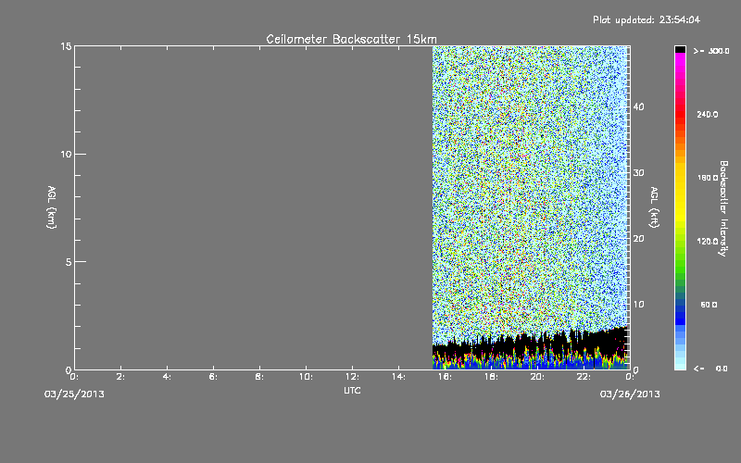Click the 120.0 colorbar value
Screen dimensions: 741x463
(708, 242)
